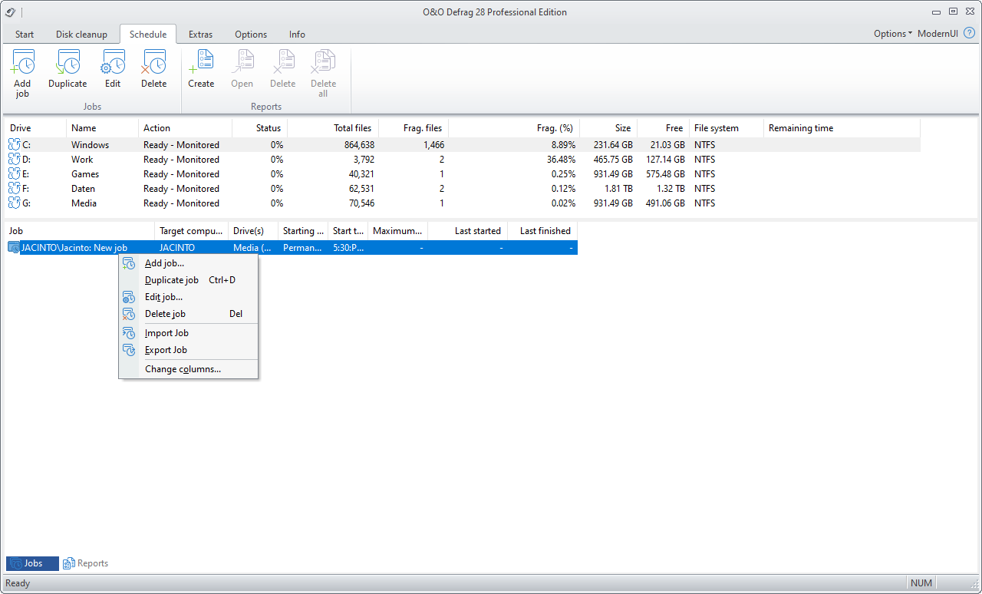The image size is (982, 594).
Task: Click the job icon beside JACINTO\Jacinto: New job
Action: [x=14, y=248]
